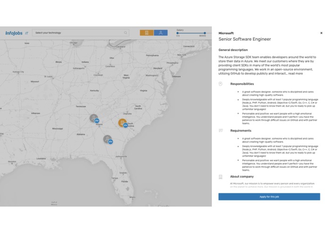Click the Salary label
This screenshot has height=233, width=328.
(x=180, y=30)
